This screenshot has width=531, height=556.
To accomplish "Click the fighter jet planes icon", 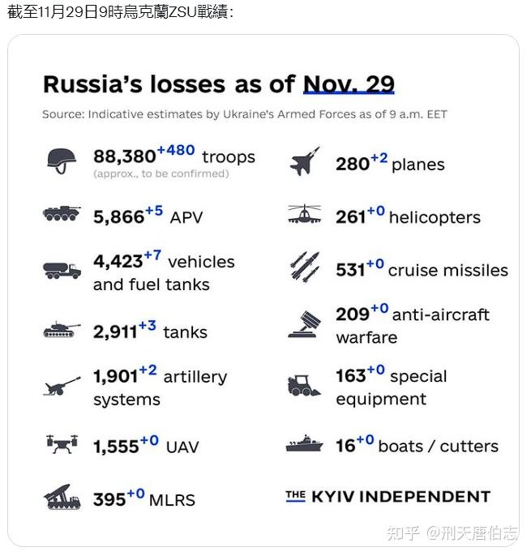I will click(x=305, y=161).
